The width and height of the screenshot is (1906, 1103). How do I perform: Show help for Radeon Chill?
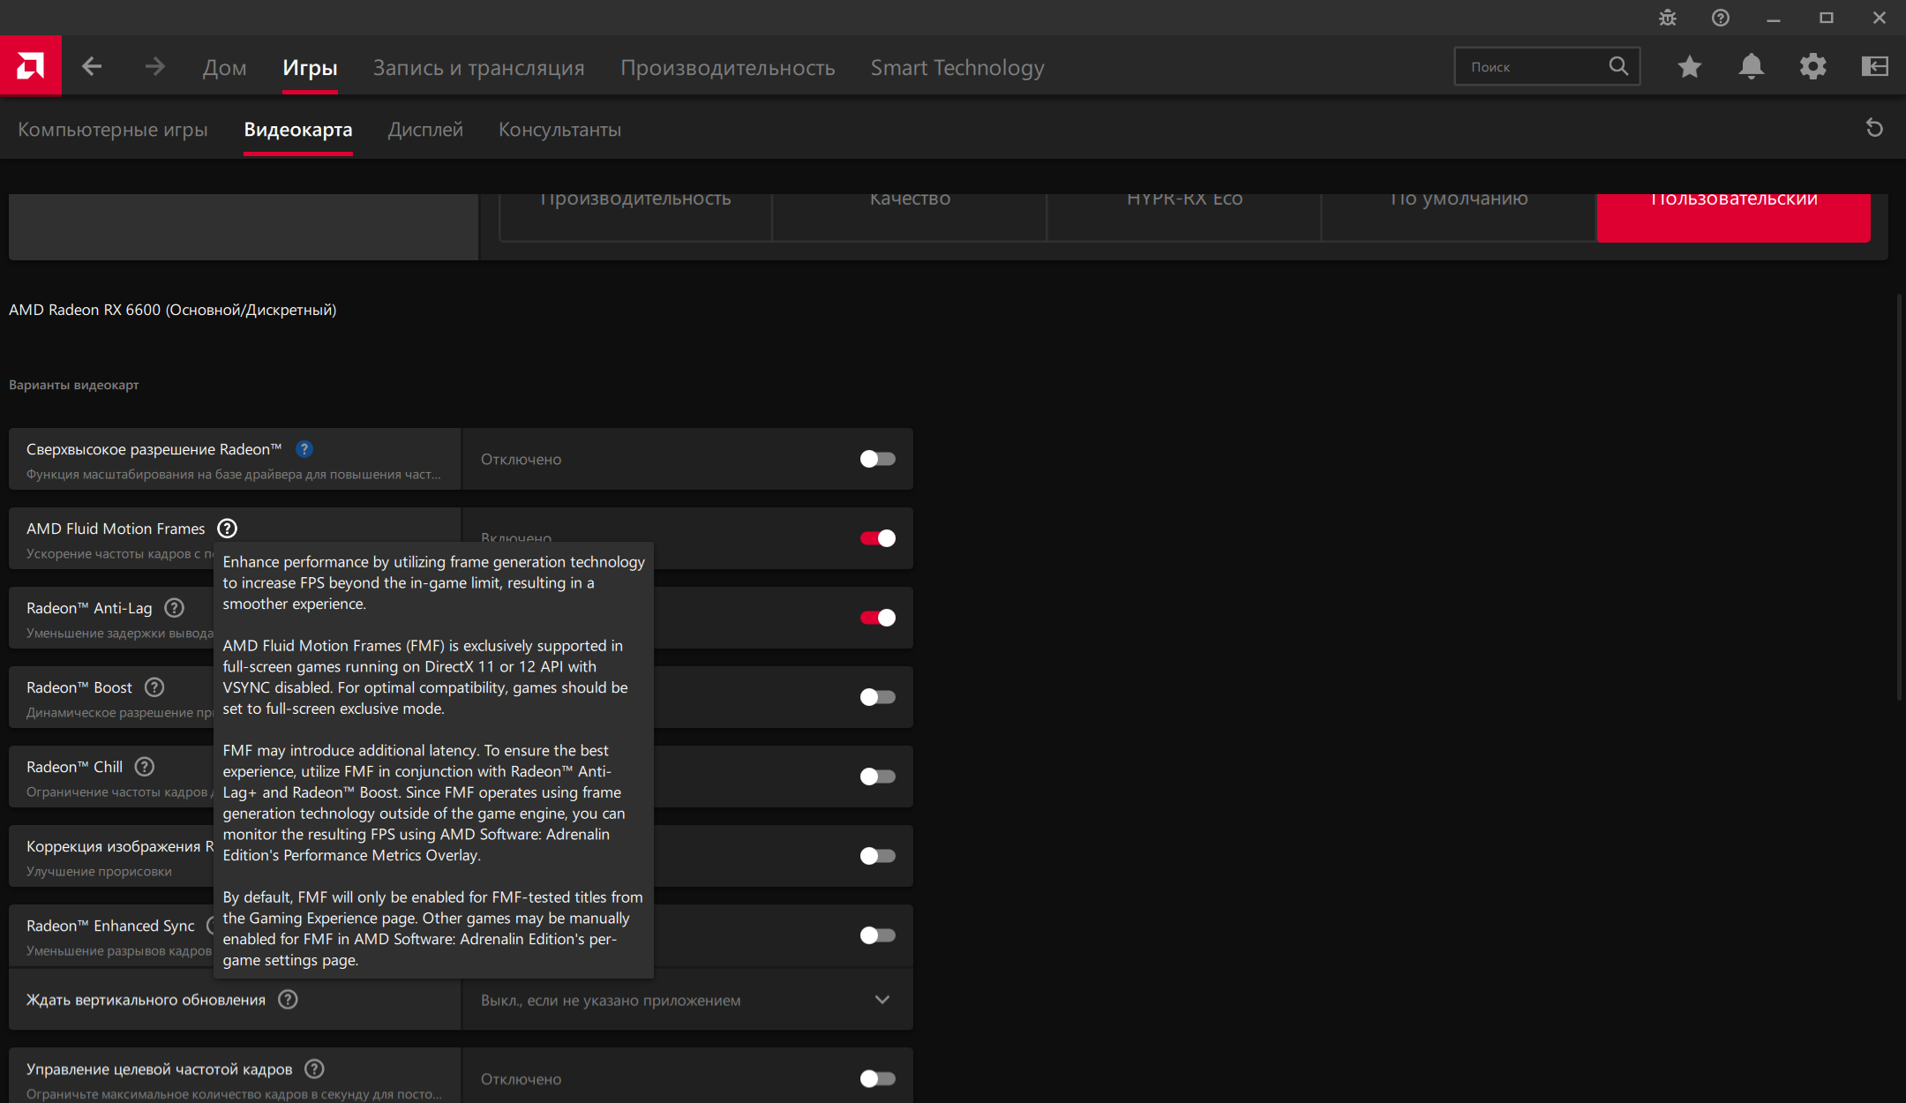tap(145, 767)
